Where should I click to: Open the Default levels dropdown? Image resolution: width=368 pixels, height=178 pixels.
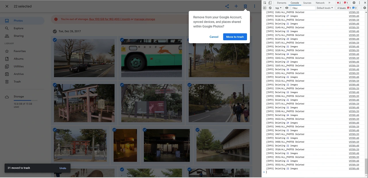tap(325, 8)
